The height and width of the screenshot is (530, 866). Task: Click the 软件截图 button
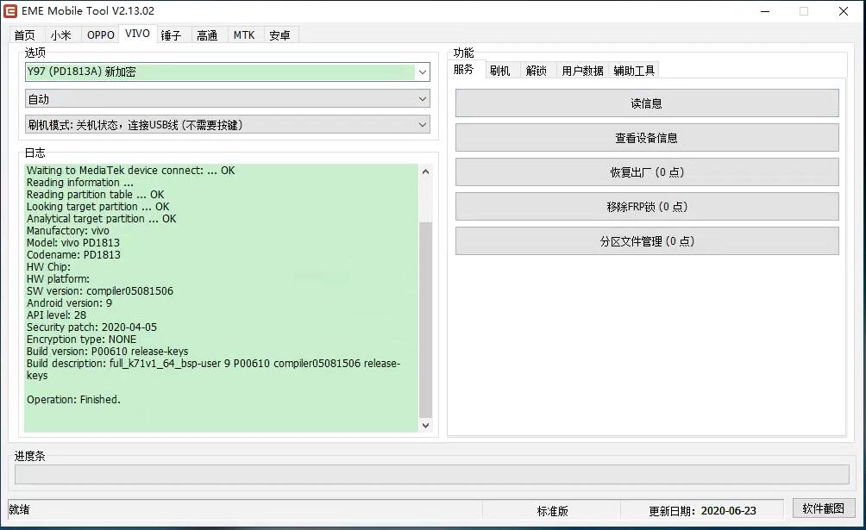click(824, 508)
